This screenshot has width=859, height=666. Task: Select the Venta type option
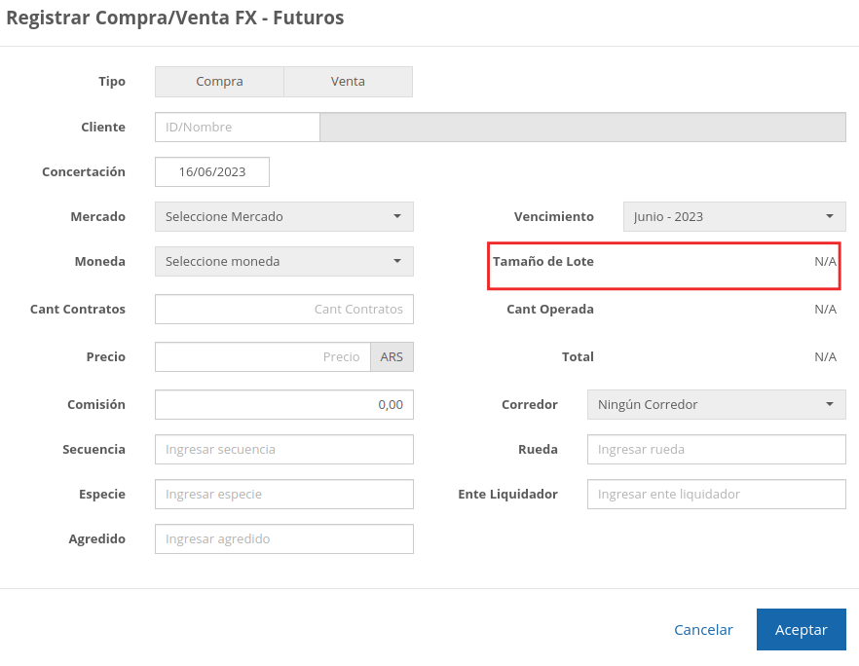click(348, 82)
